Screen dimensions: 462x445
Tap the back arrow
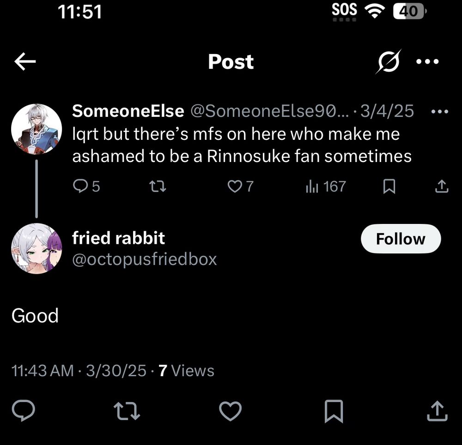coord(25,61)
